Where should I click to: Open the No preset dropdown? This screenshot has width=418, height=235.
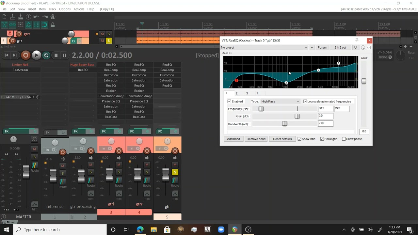(x=264, y=48)
